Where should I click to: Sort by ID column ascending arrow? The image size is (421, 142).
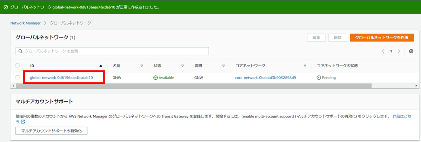tap(101, 66)
